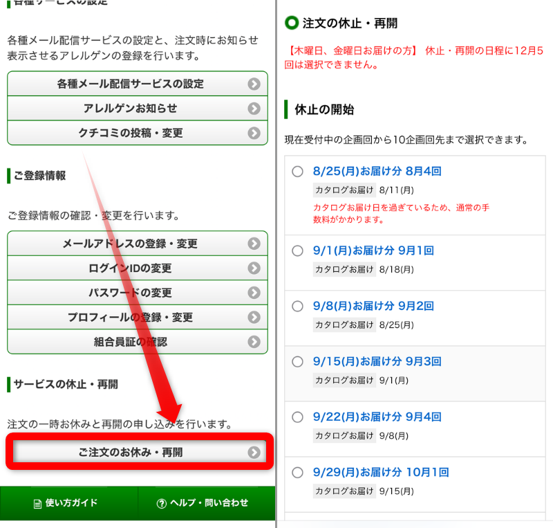Click 9/1(月)お届け分 9月1回 link text
This screenshot has height=528, width=553.
[x=373, y=251]
